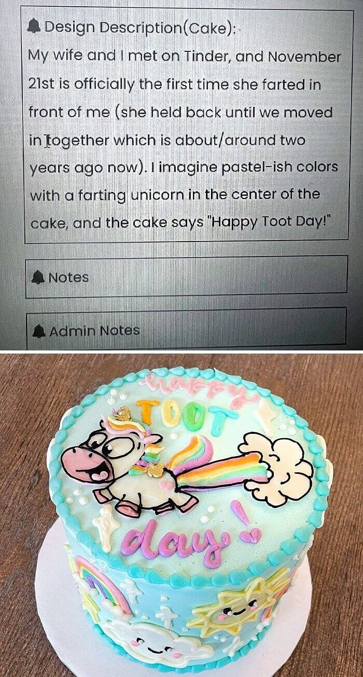This screenshot has height=677, width=363.
Task: Click the bell icon beside Admin Notes
Action: coord(39,330)
